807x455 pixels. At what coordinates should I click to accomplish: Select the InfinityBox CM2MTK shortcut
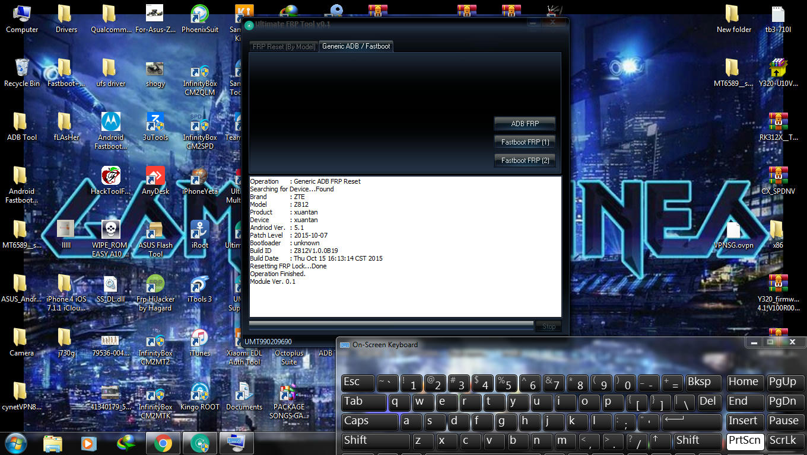(x=155, y=403)
